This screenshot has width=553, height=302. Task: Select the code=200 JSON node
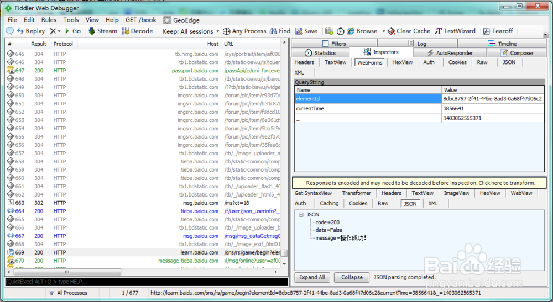tap(327, 222)
